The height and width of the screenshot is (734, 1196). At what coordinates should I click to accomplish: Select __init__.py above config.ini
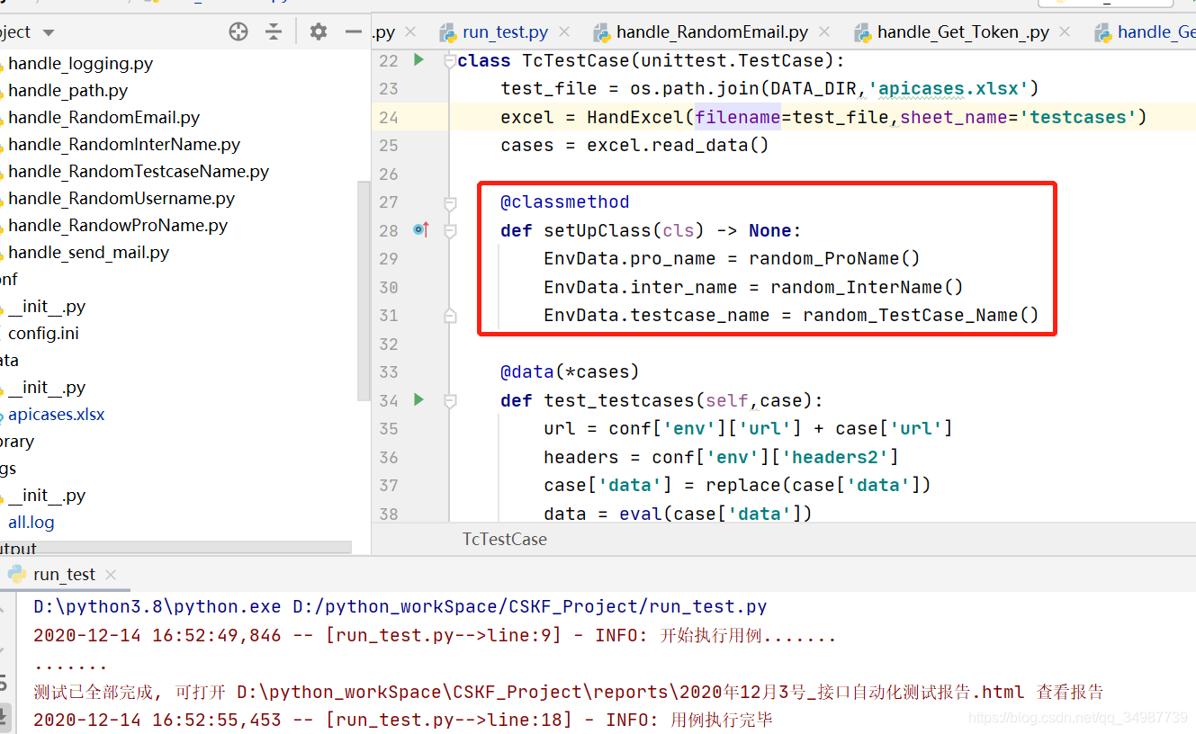click(x=47, y=307)
